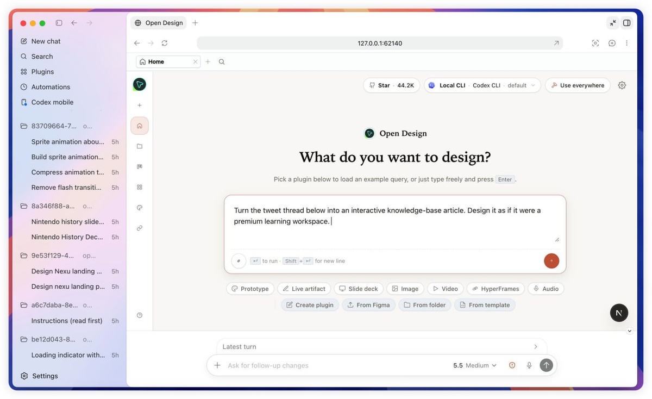Click the Use everywhere button
The image size is (652, 399).
click(578, 85)
